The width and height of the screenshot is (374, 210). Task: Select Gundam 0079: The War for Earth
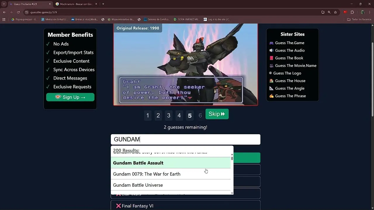[171, 174]
